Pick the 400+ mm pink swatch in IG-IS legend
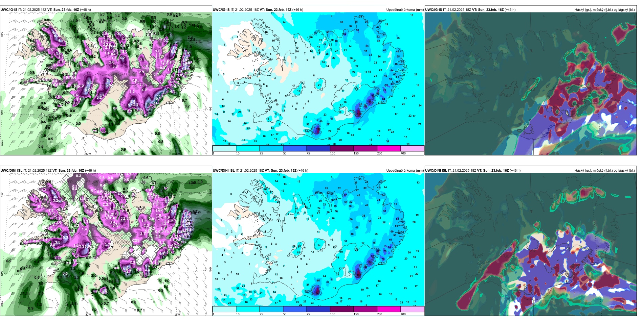643x321 pixels. click(412, 148)
